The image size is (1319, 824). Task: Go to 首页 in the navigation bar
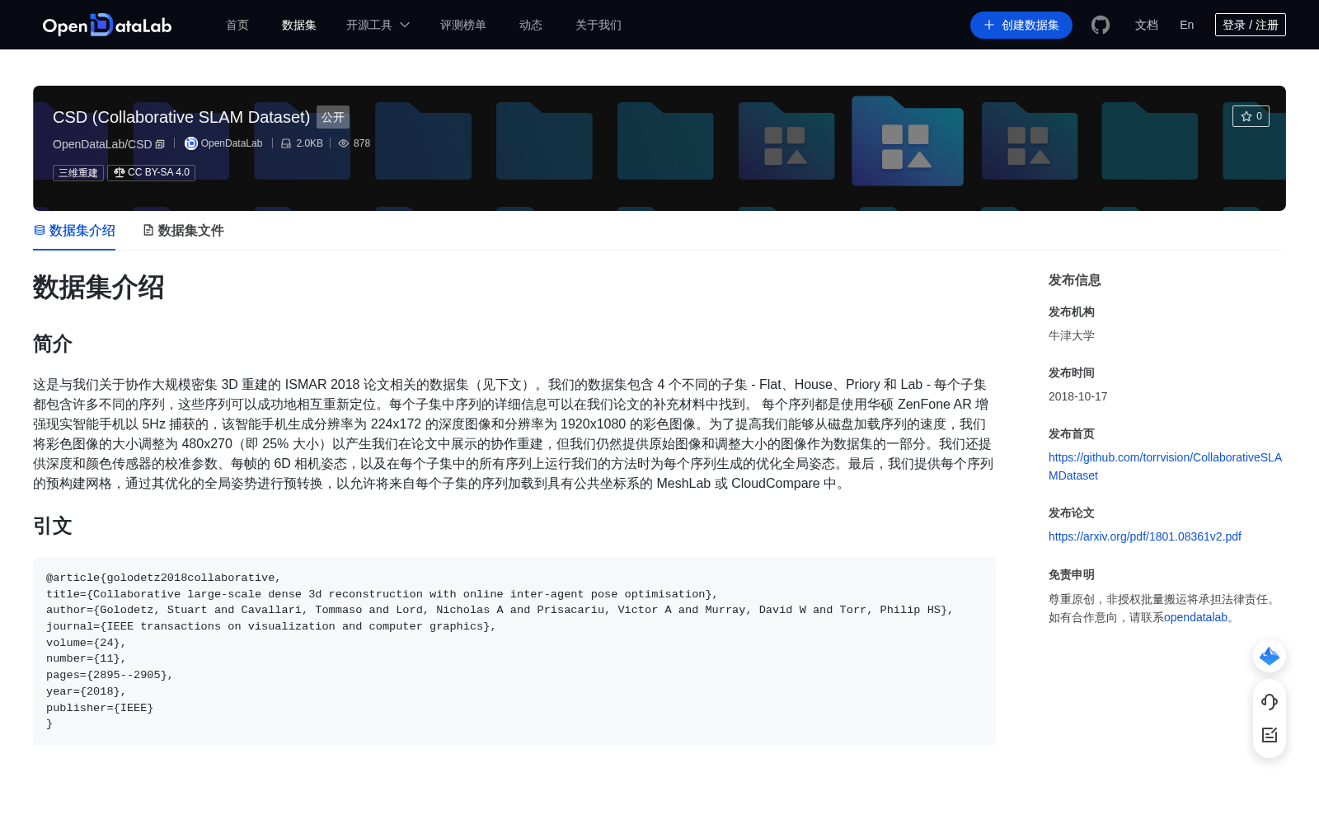[x=237, y=26]
